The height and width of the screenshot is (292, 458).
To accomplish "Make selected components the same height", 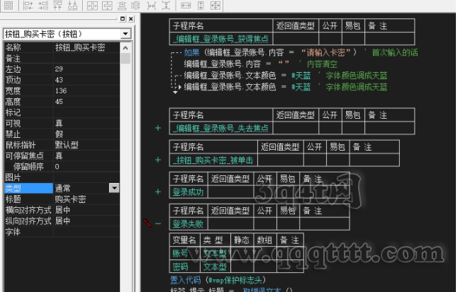I will [201, 5].
